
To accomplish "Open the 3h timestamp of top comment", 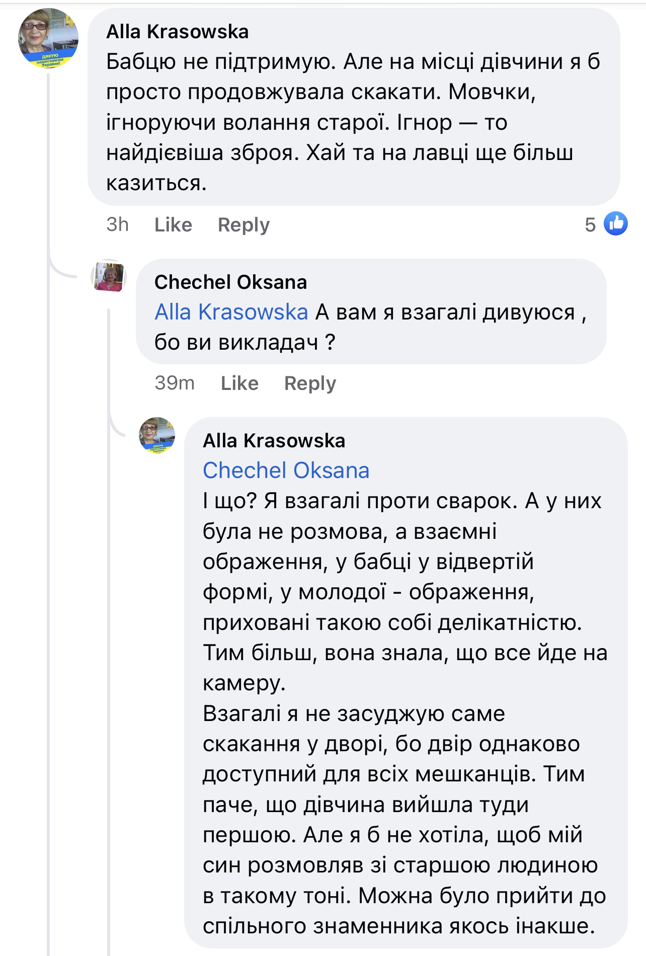I will [x=117, y=225].
